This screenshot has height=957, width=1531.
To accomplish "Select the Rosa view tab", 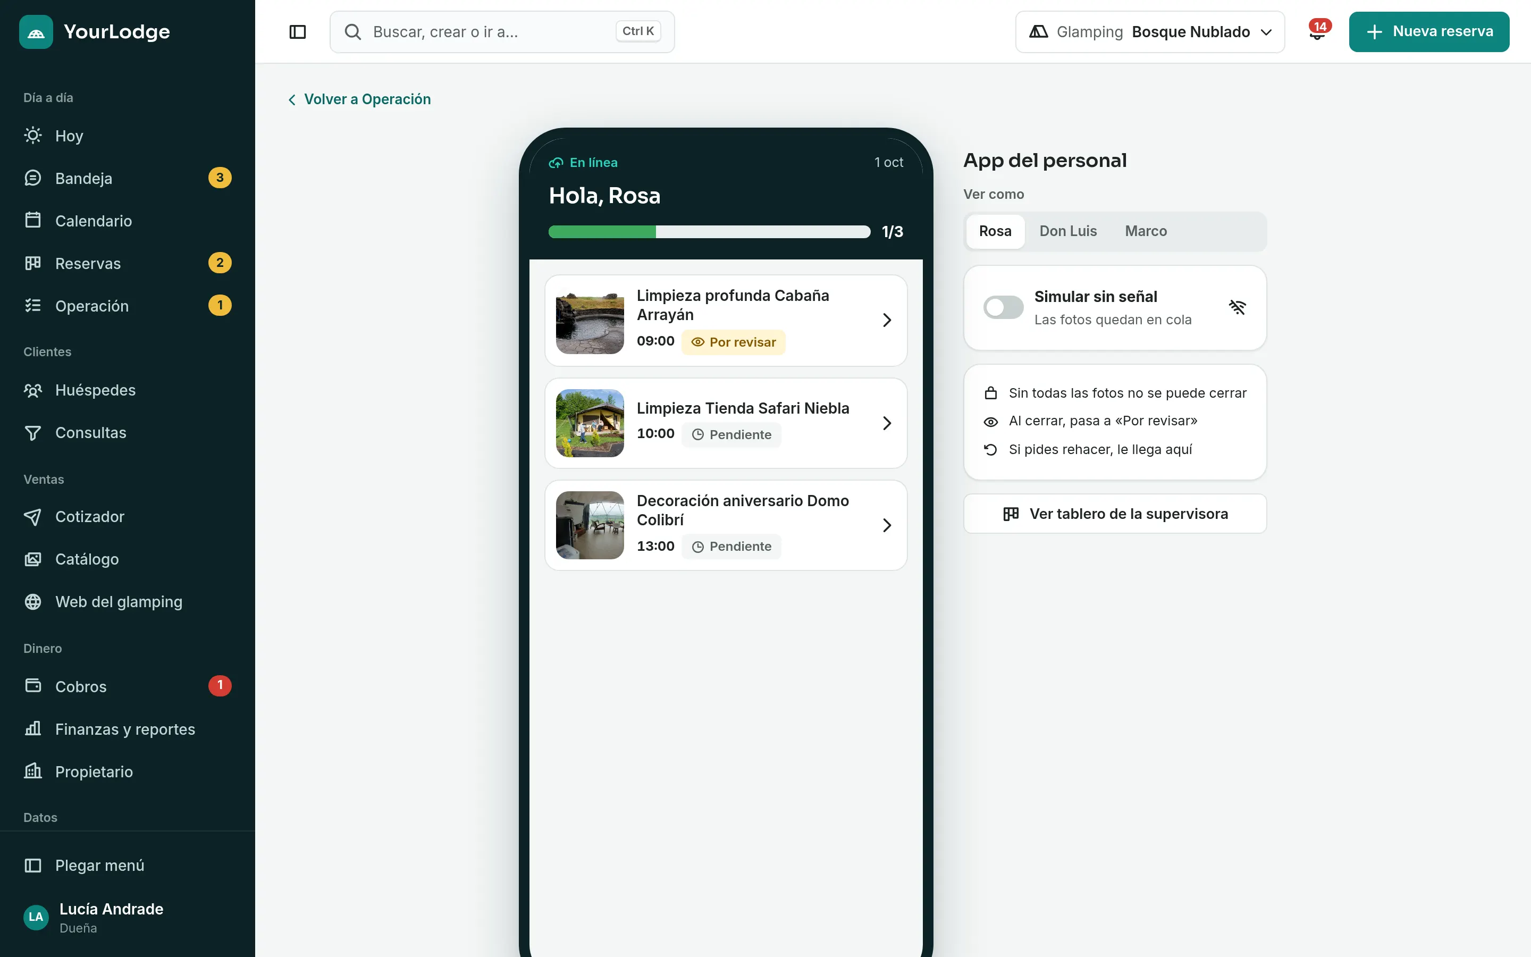I will (995, 231).
